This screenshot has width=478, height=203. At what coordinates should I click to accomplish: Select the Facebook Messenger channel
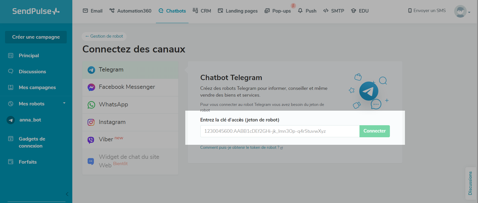(x=130, y=87)
